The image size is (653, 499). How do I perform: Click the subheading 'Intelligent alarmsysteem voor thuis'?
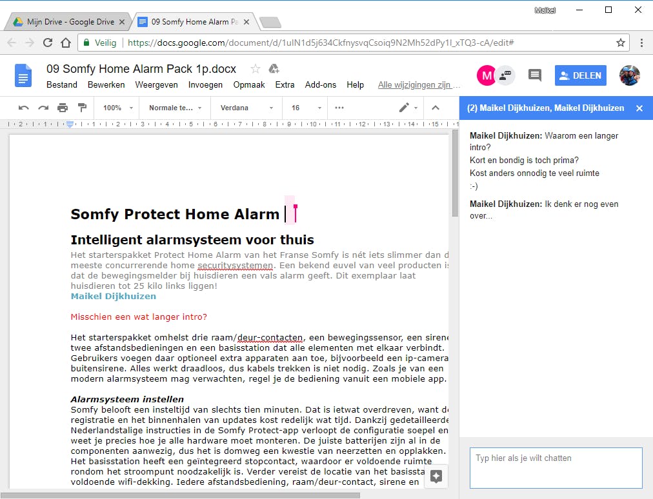coord(192,240)
